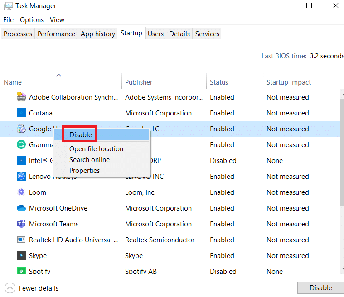
Task: Click Microsoft Corporation in the Cortana row
Action: [158, 113]
